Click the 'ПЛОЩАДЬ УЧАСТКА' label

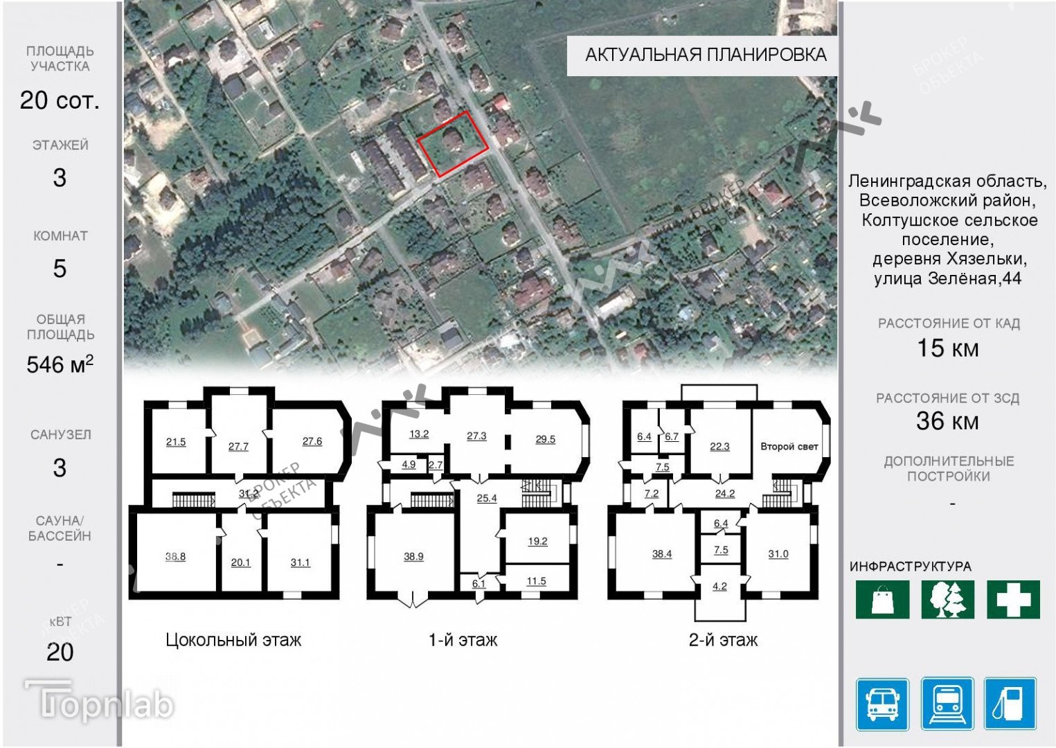60,59
